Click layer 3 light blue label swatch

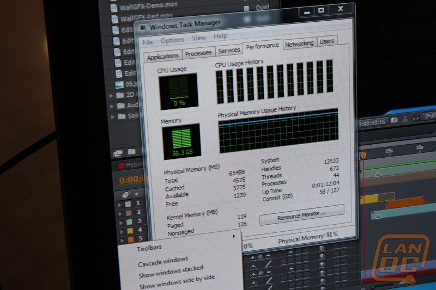point(129,222)
